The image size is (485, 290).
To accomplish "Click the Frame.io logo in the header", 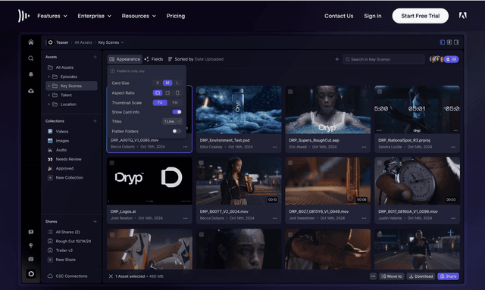I will point(23,16).
